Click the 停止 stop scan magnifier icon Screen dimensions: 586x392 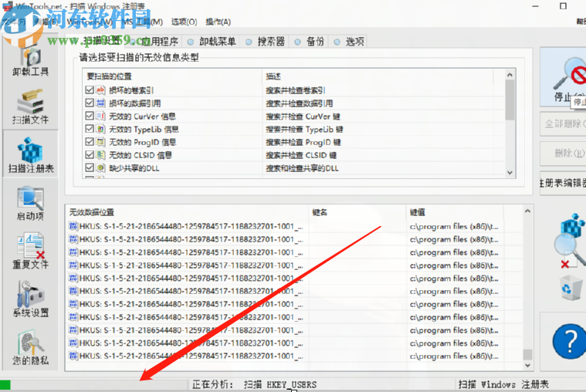tap(570, 74)
